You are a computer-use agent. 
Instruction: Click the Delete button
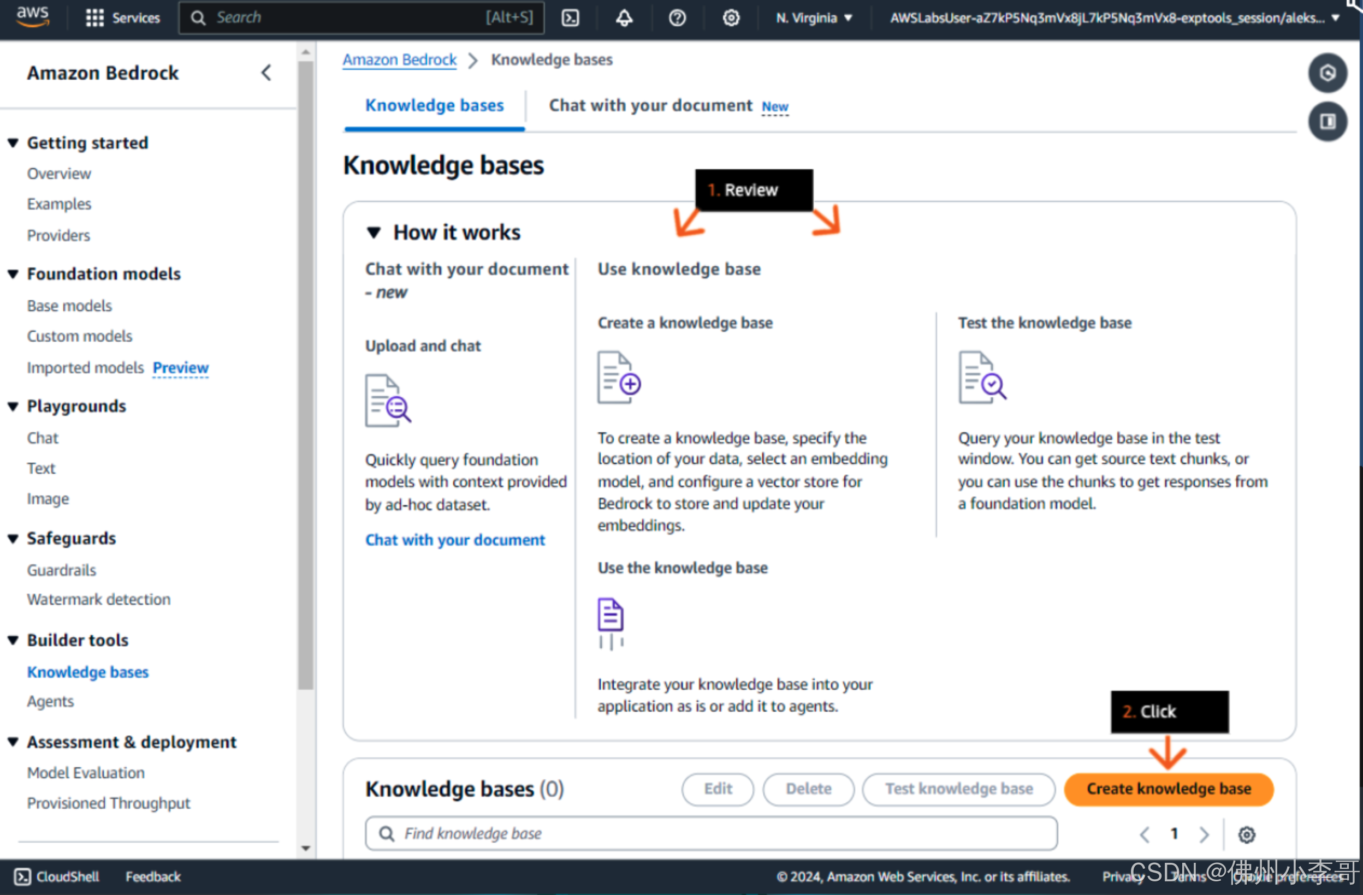tap(808, 789)
